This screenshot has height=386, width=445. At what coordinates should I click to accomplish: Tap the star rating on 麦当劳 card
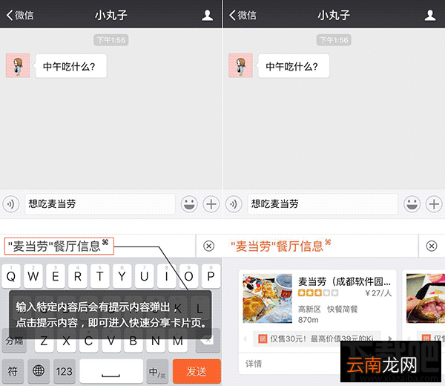(x=318, y=292)
